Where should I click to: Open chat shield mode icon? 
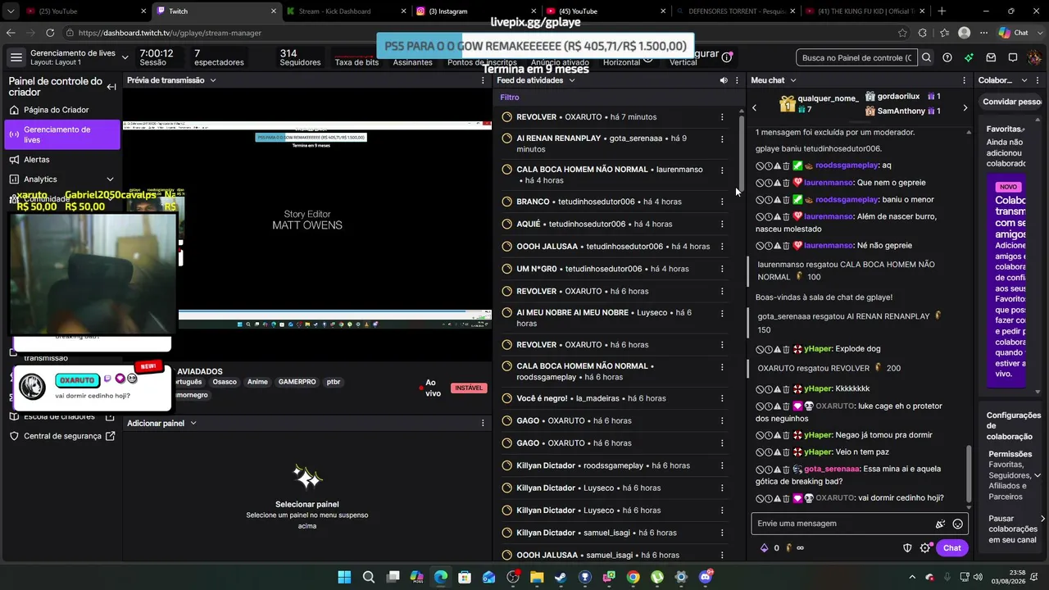click(907, 548)
